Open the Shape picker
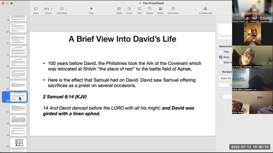The image size is (273, 153). click(150, 8)
